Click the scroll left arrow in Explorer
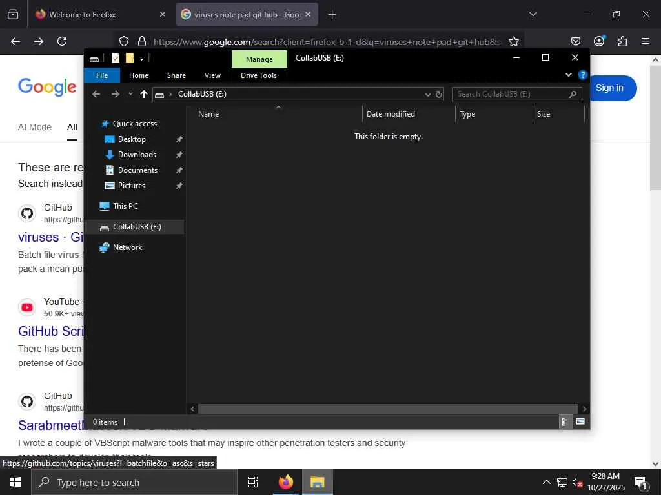The image size is (661, 495). [192, 409]
